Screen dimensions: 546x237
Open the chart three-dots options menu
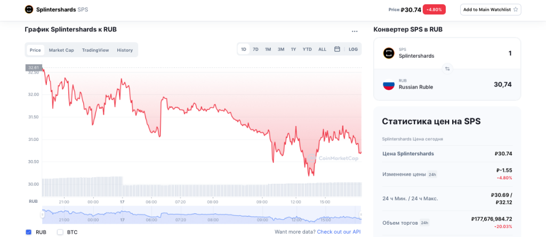pos(355,31)
